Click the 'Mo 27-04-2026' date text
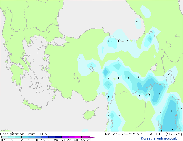The image size is (183, 141). 122,134
